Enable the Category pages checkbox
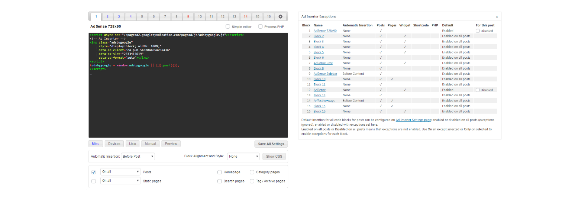The image size is (588, 200). tap(252, 172)
